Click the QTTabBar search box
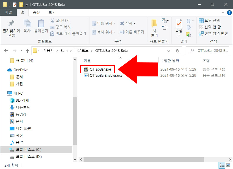The width and height of the screenshot is (233, 169). [x=207, y=51]
